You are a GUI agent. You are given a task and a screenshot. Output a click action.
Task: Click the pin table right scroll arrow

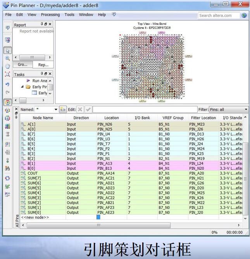click(239, 225)
